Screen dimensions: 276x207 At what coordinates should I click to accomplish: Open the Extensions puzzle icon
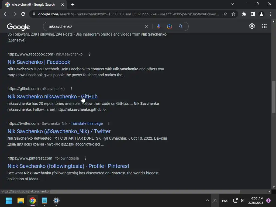tap(244, 14)
